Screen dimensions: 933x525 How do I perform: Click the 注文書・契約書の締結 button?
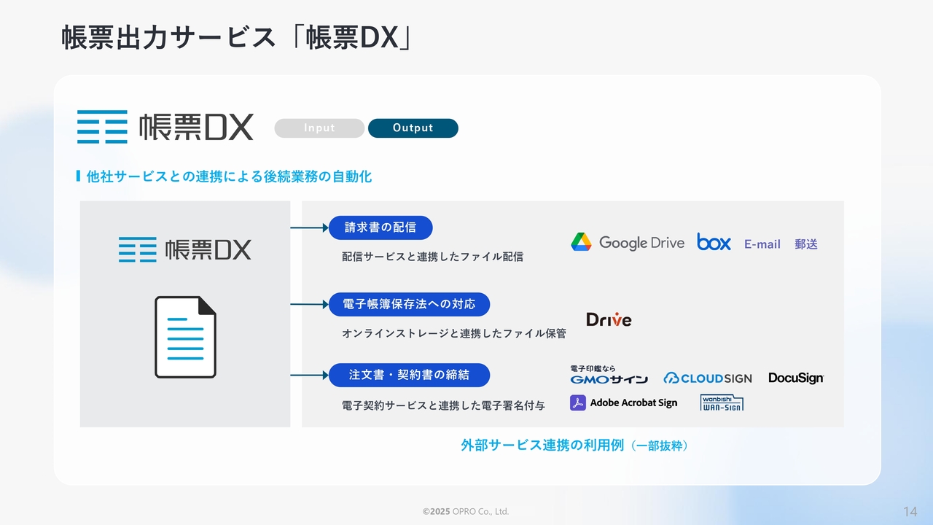point(409,376)
